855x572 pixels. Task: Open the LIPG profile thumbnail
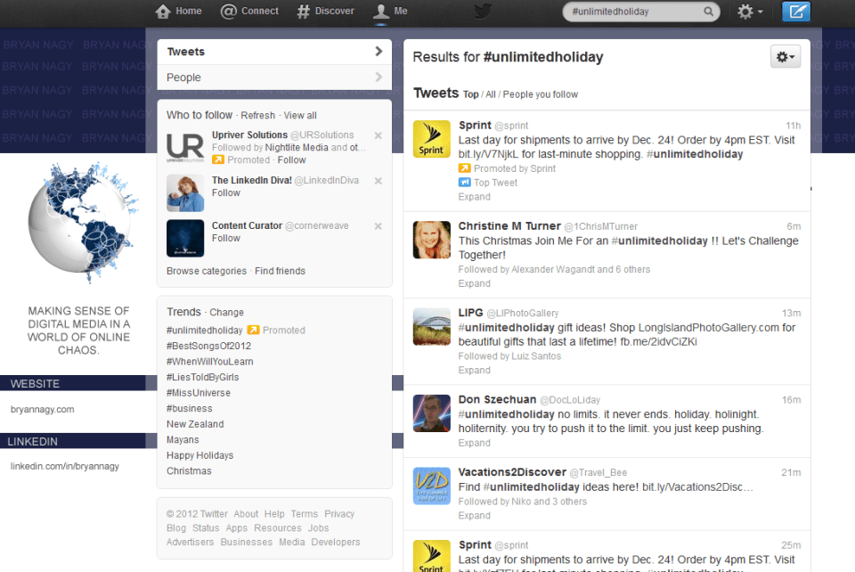pyautogui.click(x=432, y=327)
